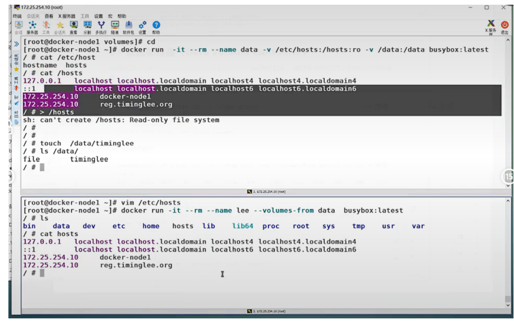The height and width of the screenshot is (321, 514).
Task: Minimize the MobaXterm window
Action: click(x=470, y=7)
